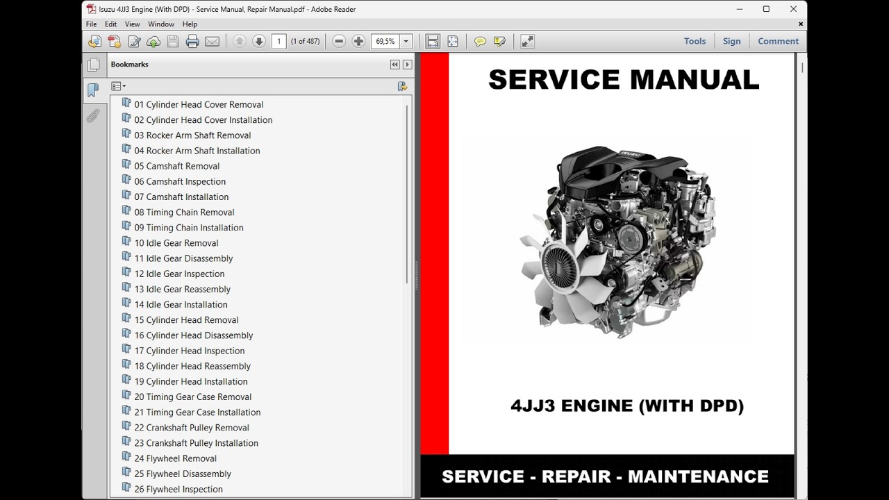This screenshot has width=889, height=500.
Task: Select 17 Cylinder Head Inspection
Action: (x=190, y=351)
